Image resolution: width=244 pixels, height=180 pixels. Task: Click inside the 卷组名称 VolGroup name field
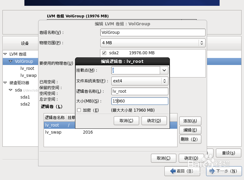tap(152, 32)
